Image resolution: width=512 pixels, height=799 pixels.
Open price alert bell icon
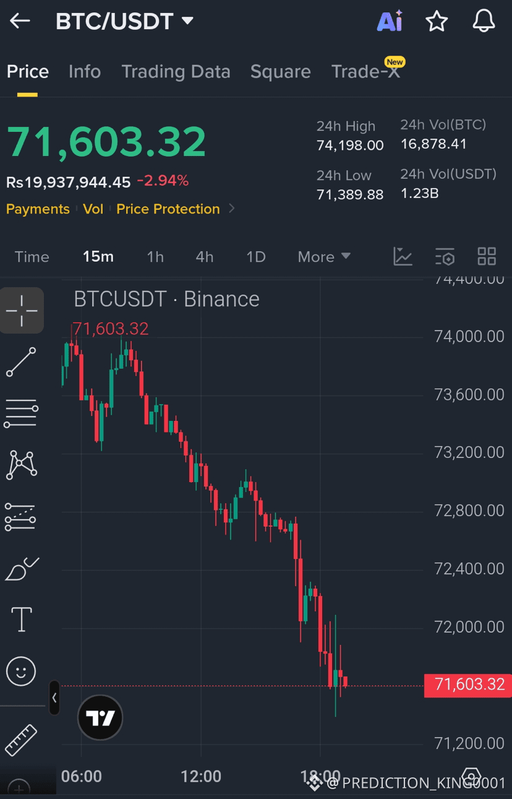pos(484,21)
